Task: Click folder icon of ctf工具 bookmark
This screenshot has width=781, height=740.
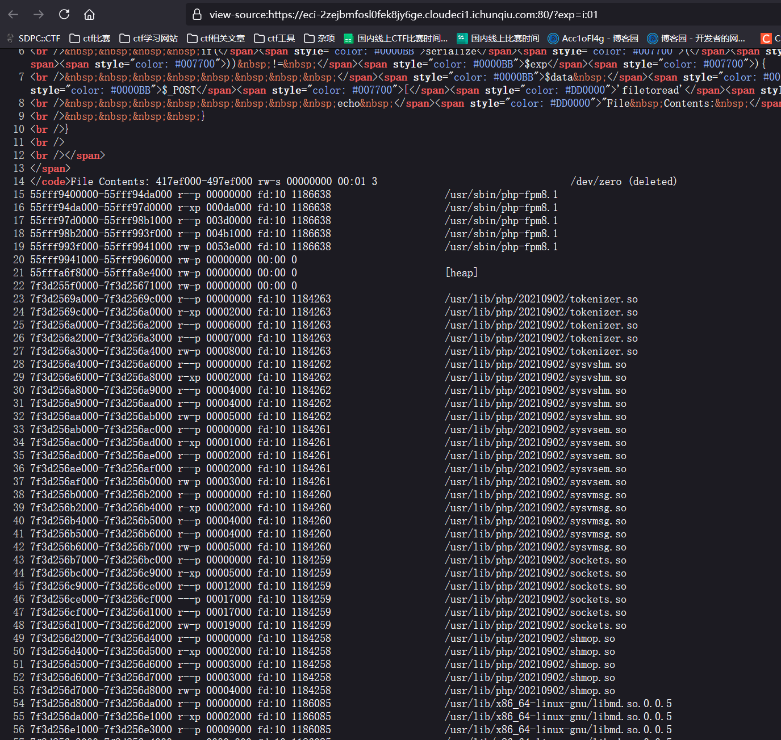Action: (x=259, y=39)
